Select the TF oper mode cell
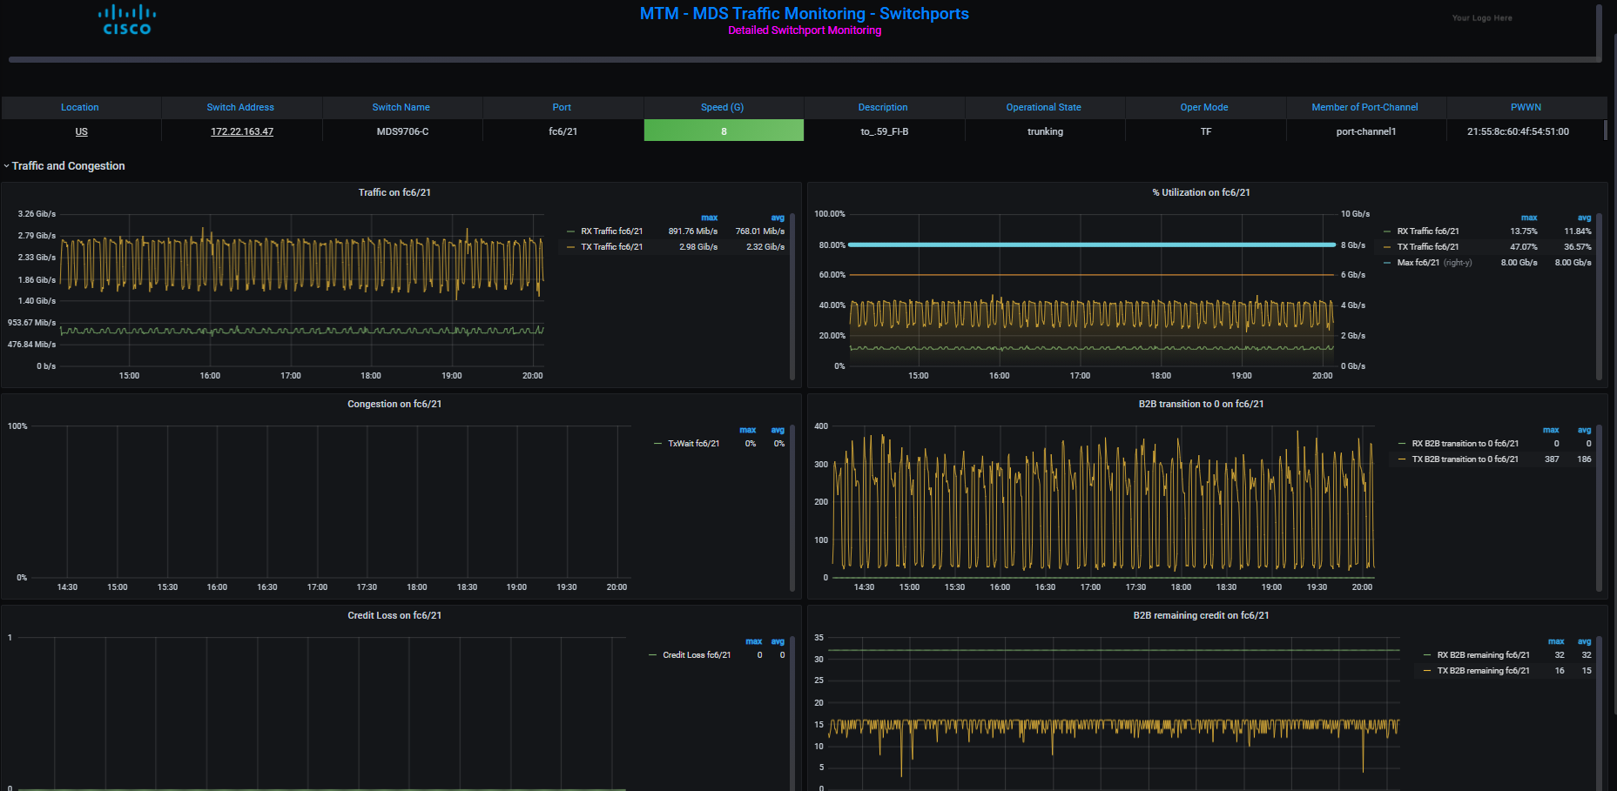The height and width of the screenshot is (791, 1617). tap(1206, 131)
